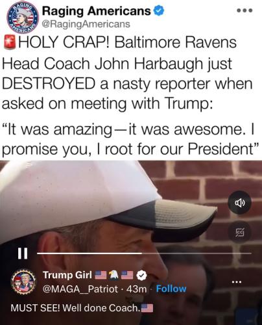Screen dimensions: 262x325
Task: Click the John Harbaugh video frame
Action: click(131, 216)
